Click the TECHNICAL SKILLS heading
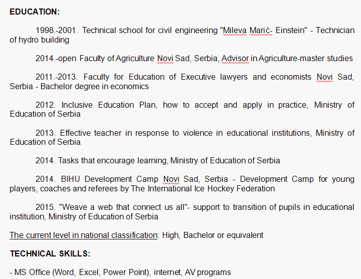361x279 pixels. [x=50, y=254]
